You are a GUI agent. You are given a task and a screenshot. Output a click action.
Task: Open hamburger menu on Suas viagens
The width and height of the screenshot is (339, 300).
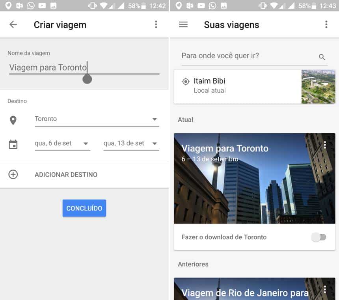coord(183,24)
